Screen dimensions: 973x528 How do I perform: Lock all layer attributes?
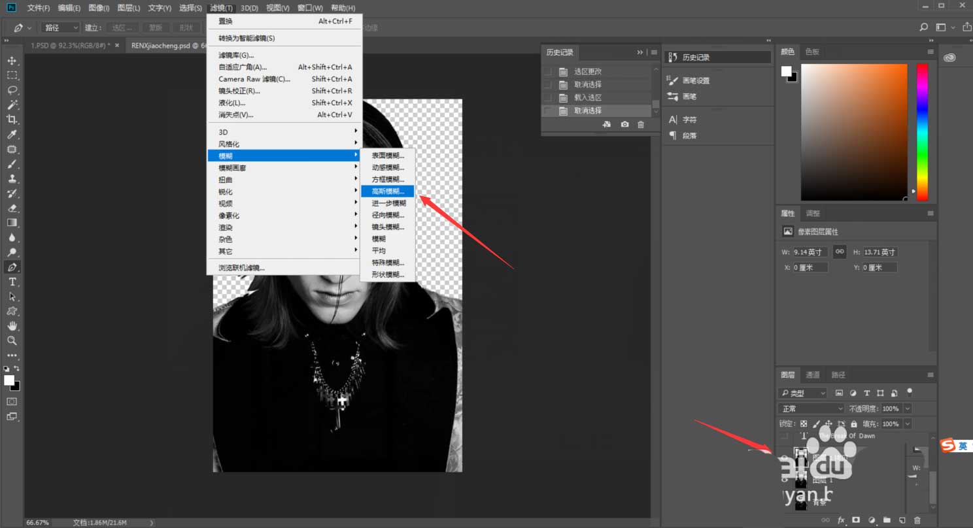pyautogui.click(x=854, y=424)
